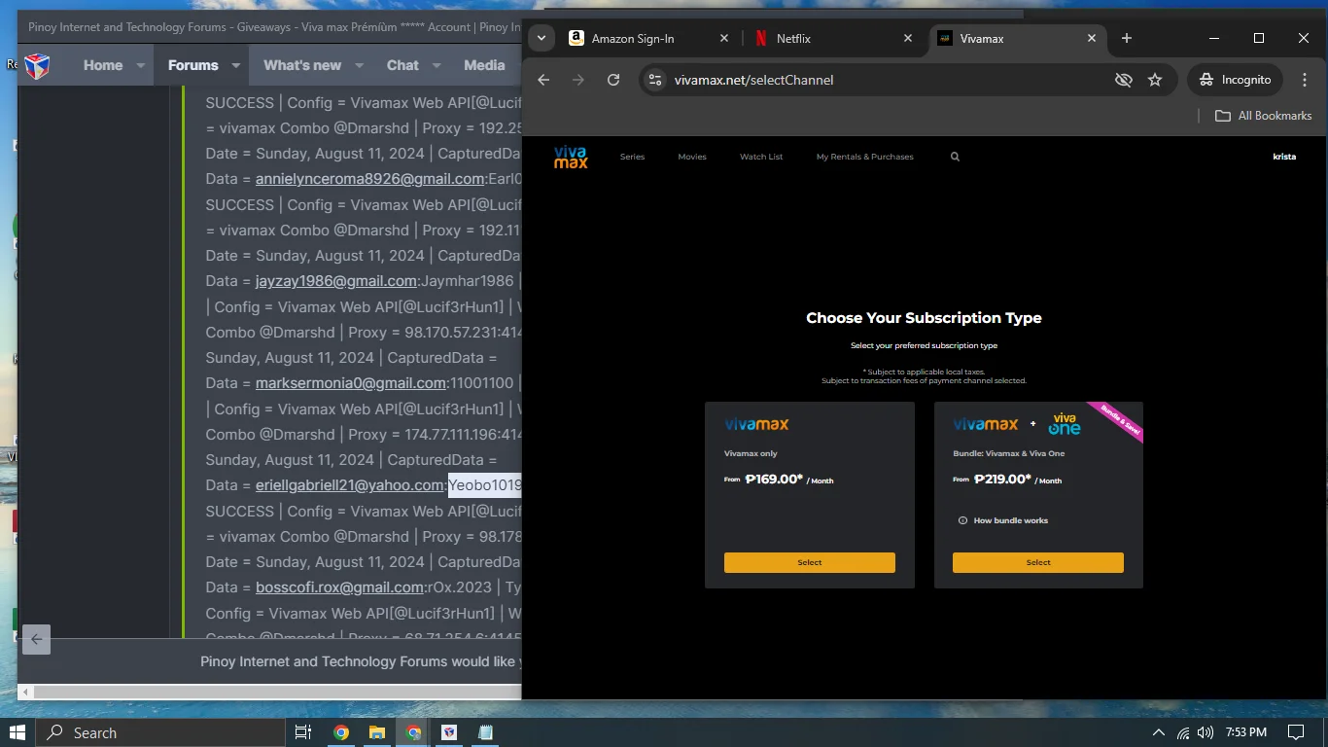Show hidden system tray icons

(x=1158, y=732)
